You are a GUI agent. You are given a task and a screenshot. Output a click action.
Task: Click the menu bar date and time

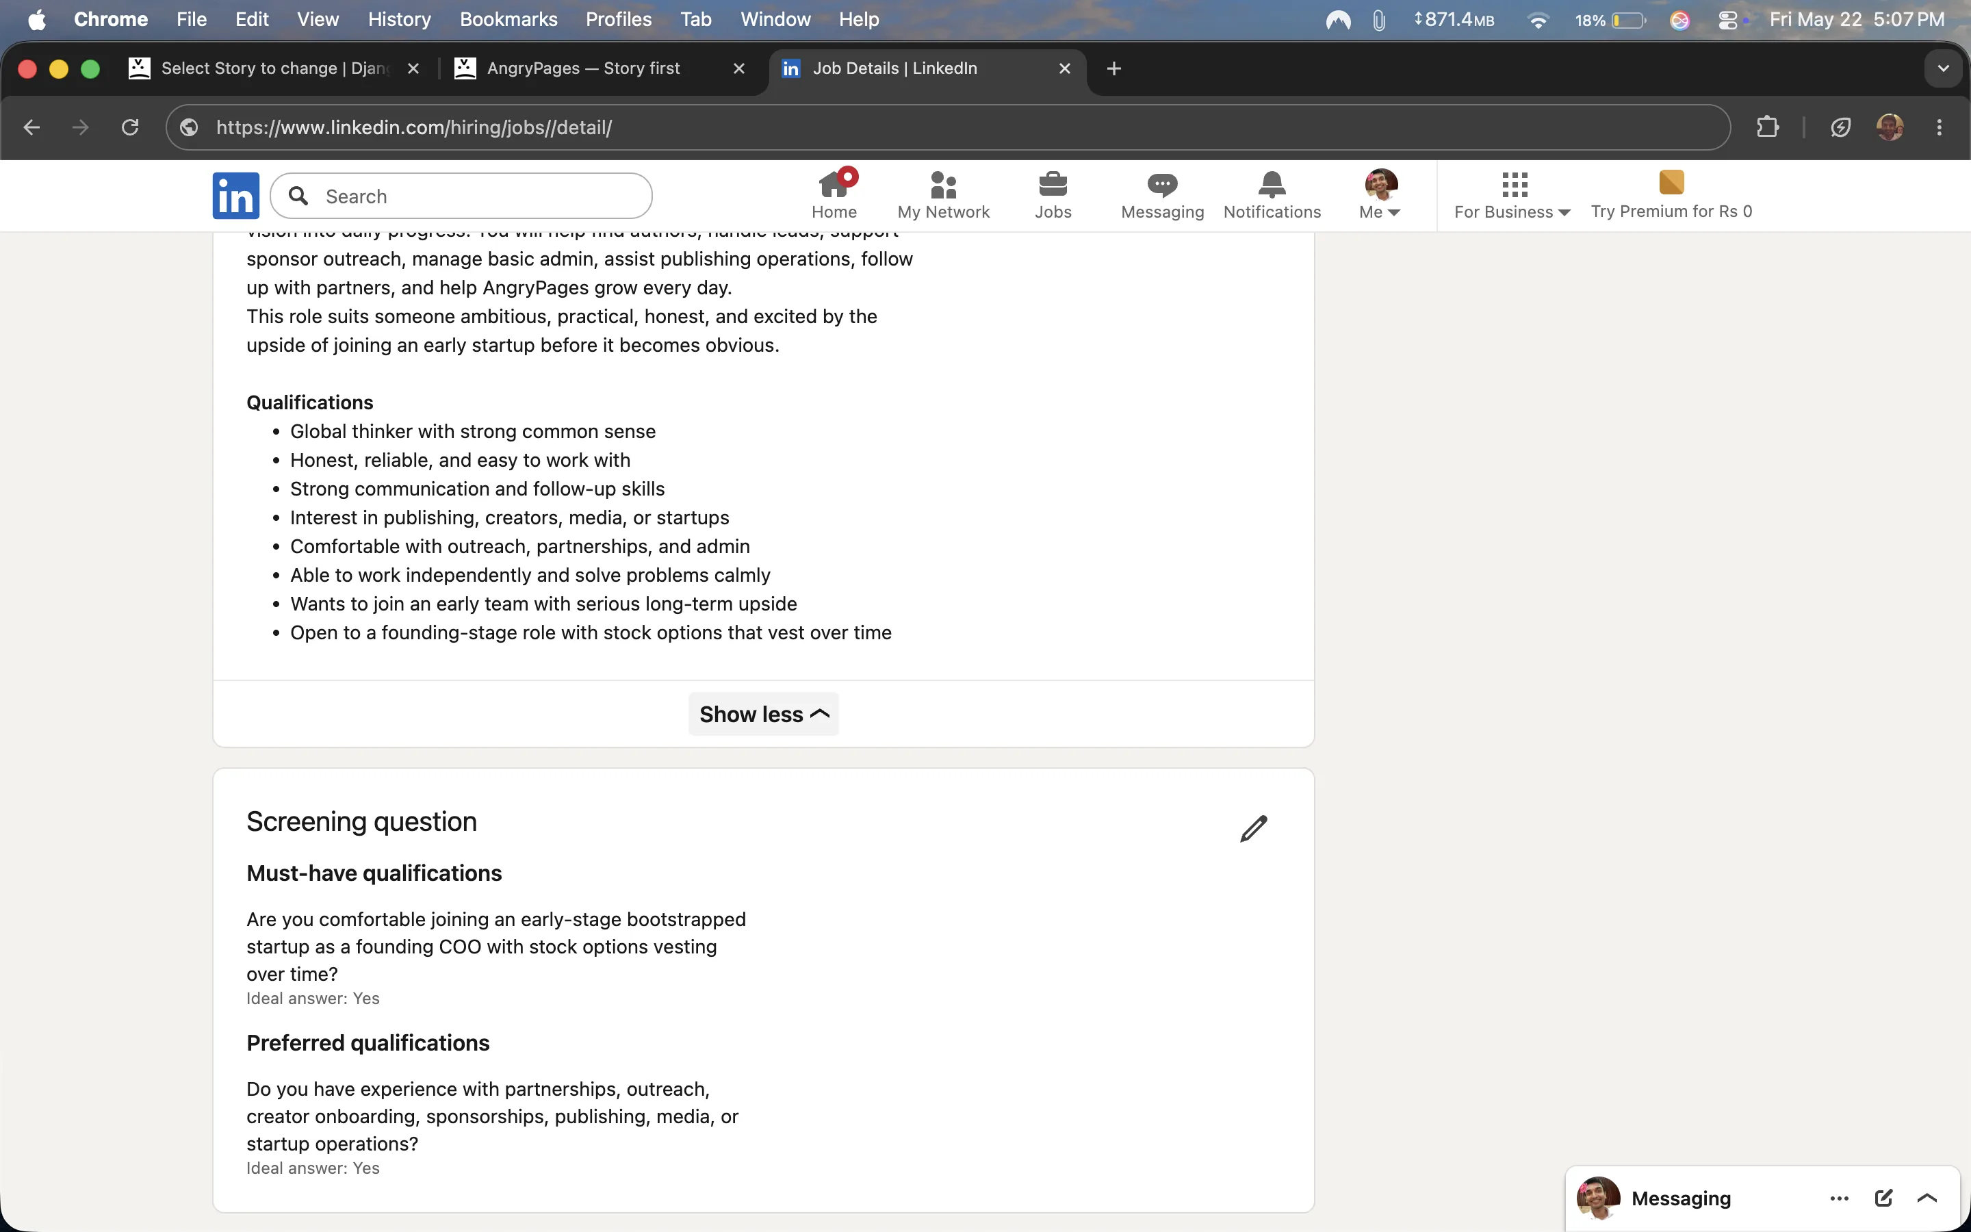[x=1856, y=20]
